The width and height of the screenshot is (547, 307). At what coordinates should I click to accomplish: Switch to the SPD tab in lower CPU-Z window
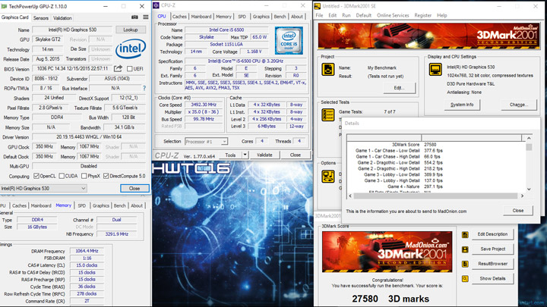coord(82,205)
